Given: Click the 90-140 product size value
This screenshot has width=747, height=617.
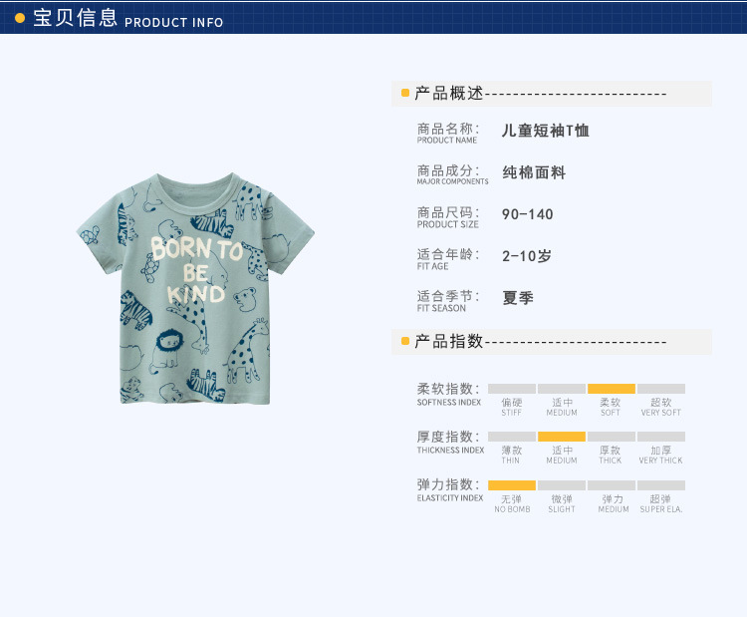Looking at the screenshot, I should pyautogui.click(x=527, y=214).
